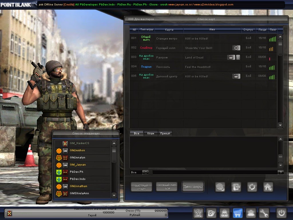This screenshot has width=293, height=220.
Task: Click the waiting list scrollbar thumb
Action: 114,154
